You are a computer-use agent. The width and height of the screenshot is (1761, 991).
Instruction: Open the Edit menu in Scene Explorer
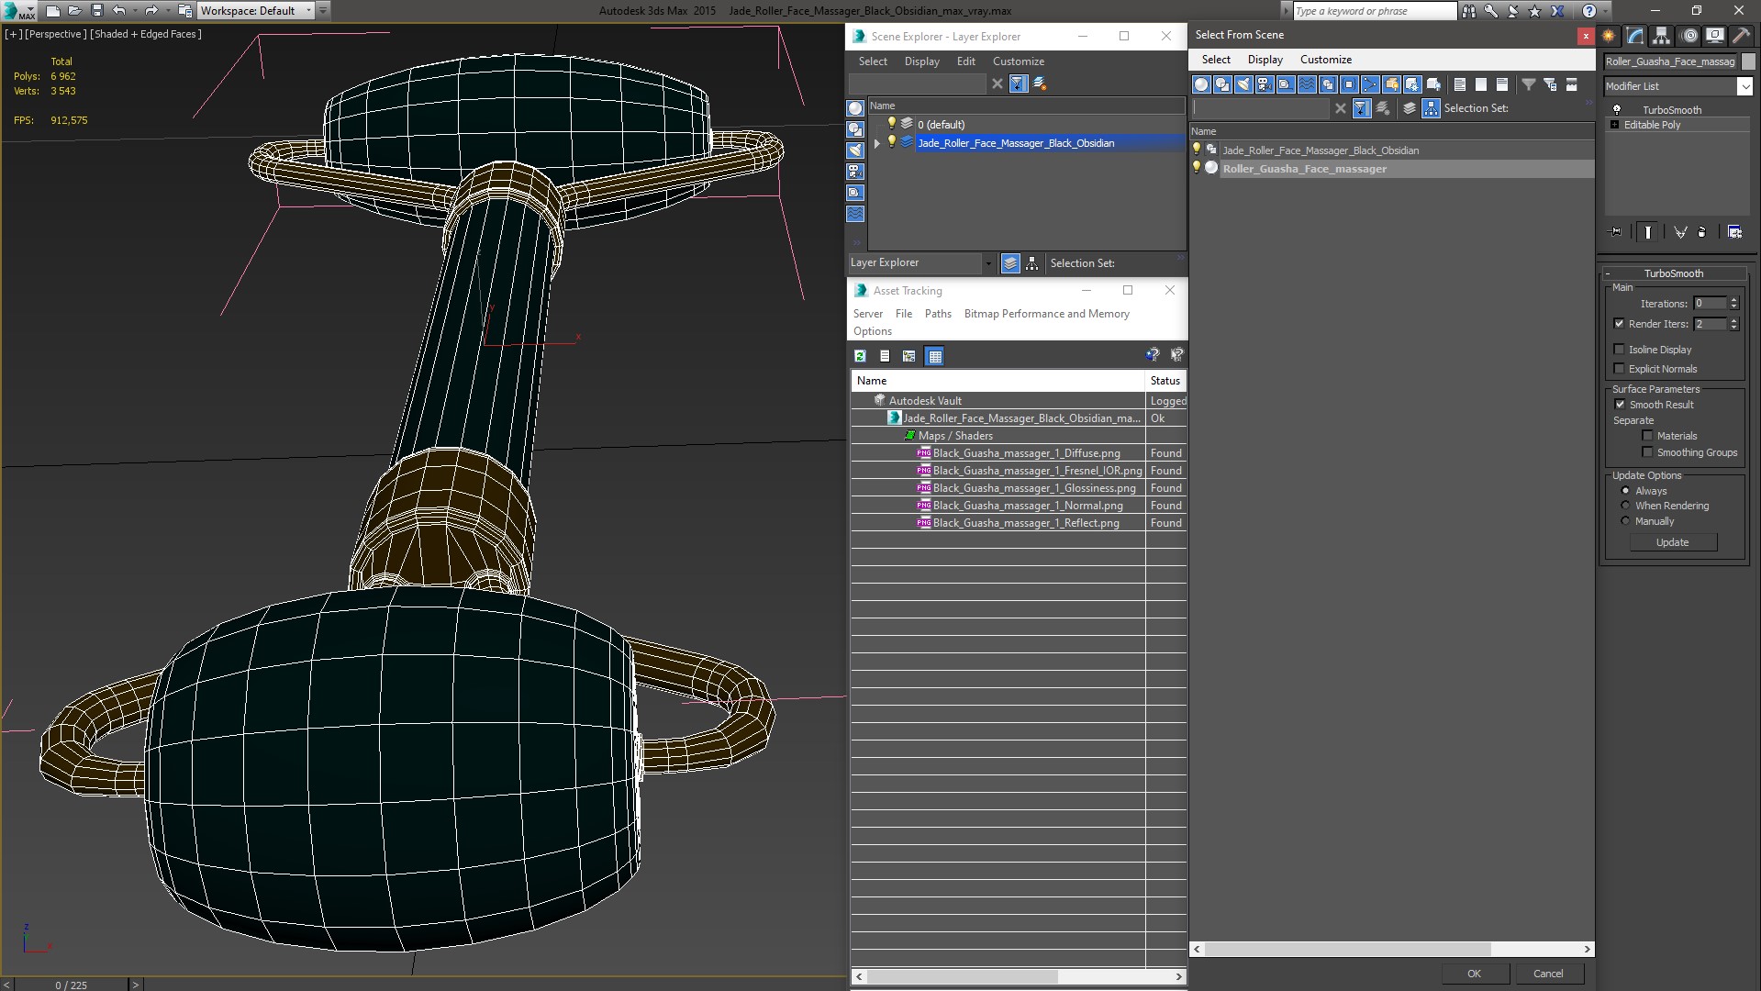pos(965,61)
